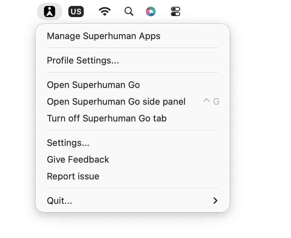Image resolution: width=291 pixels, height=238 pixels.
Task: Collapse the menu via highlighted Superhuman icon
Action: pos(49,12)
